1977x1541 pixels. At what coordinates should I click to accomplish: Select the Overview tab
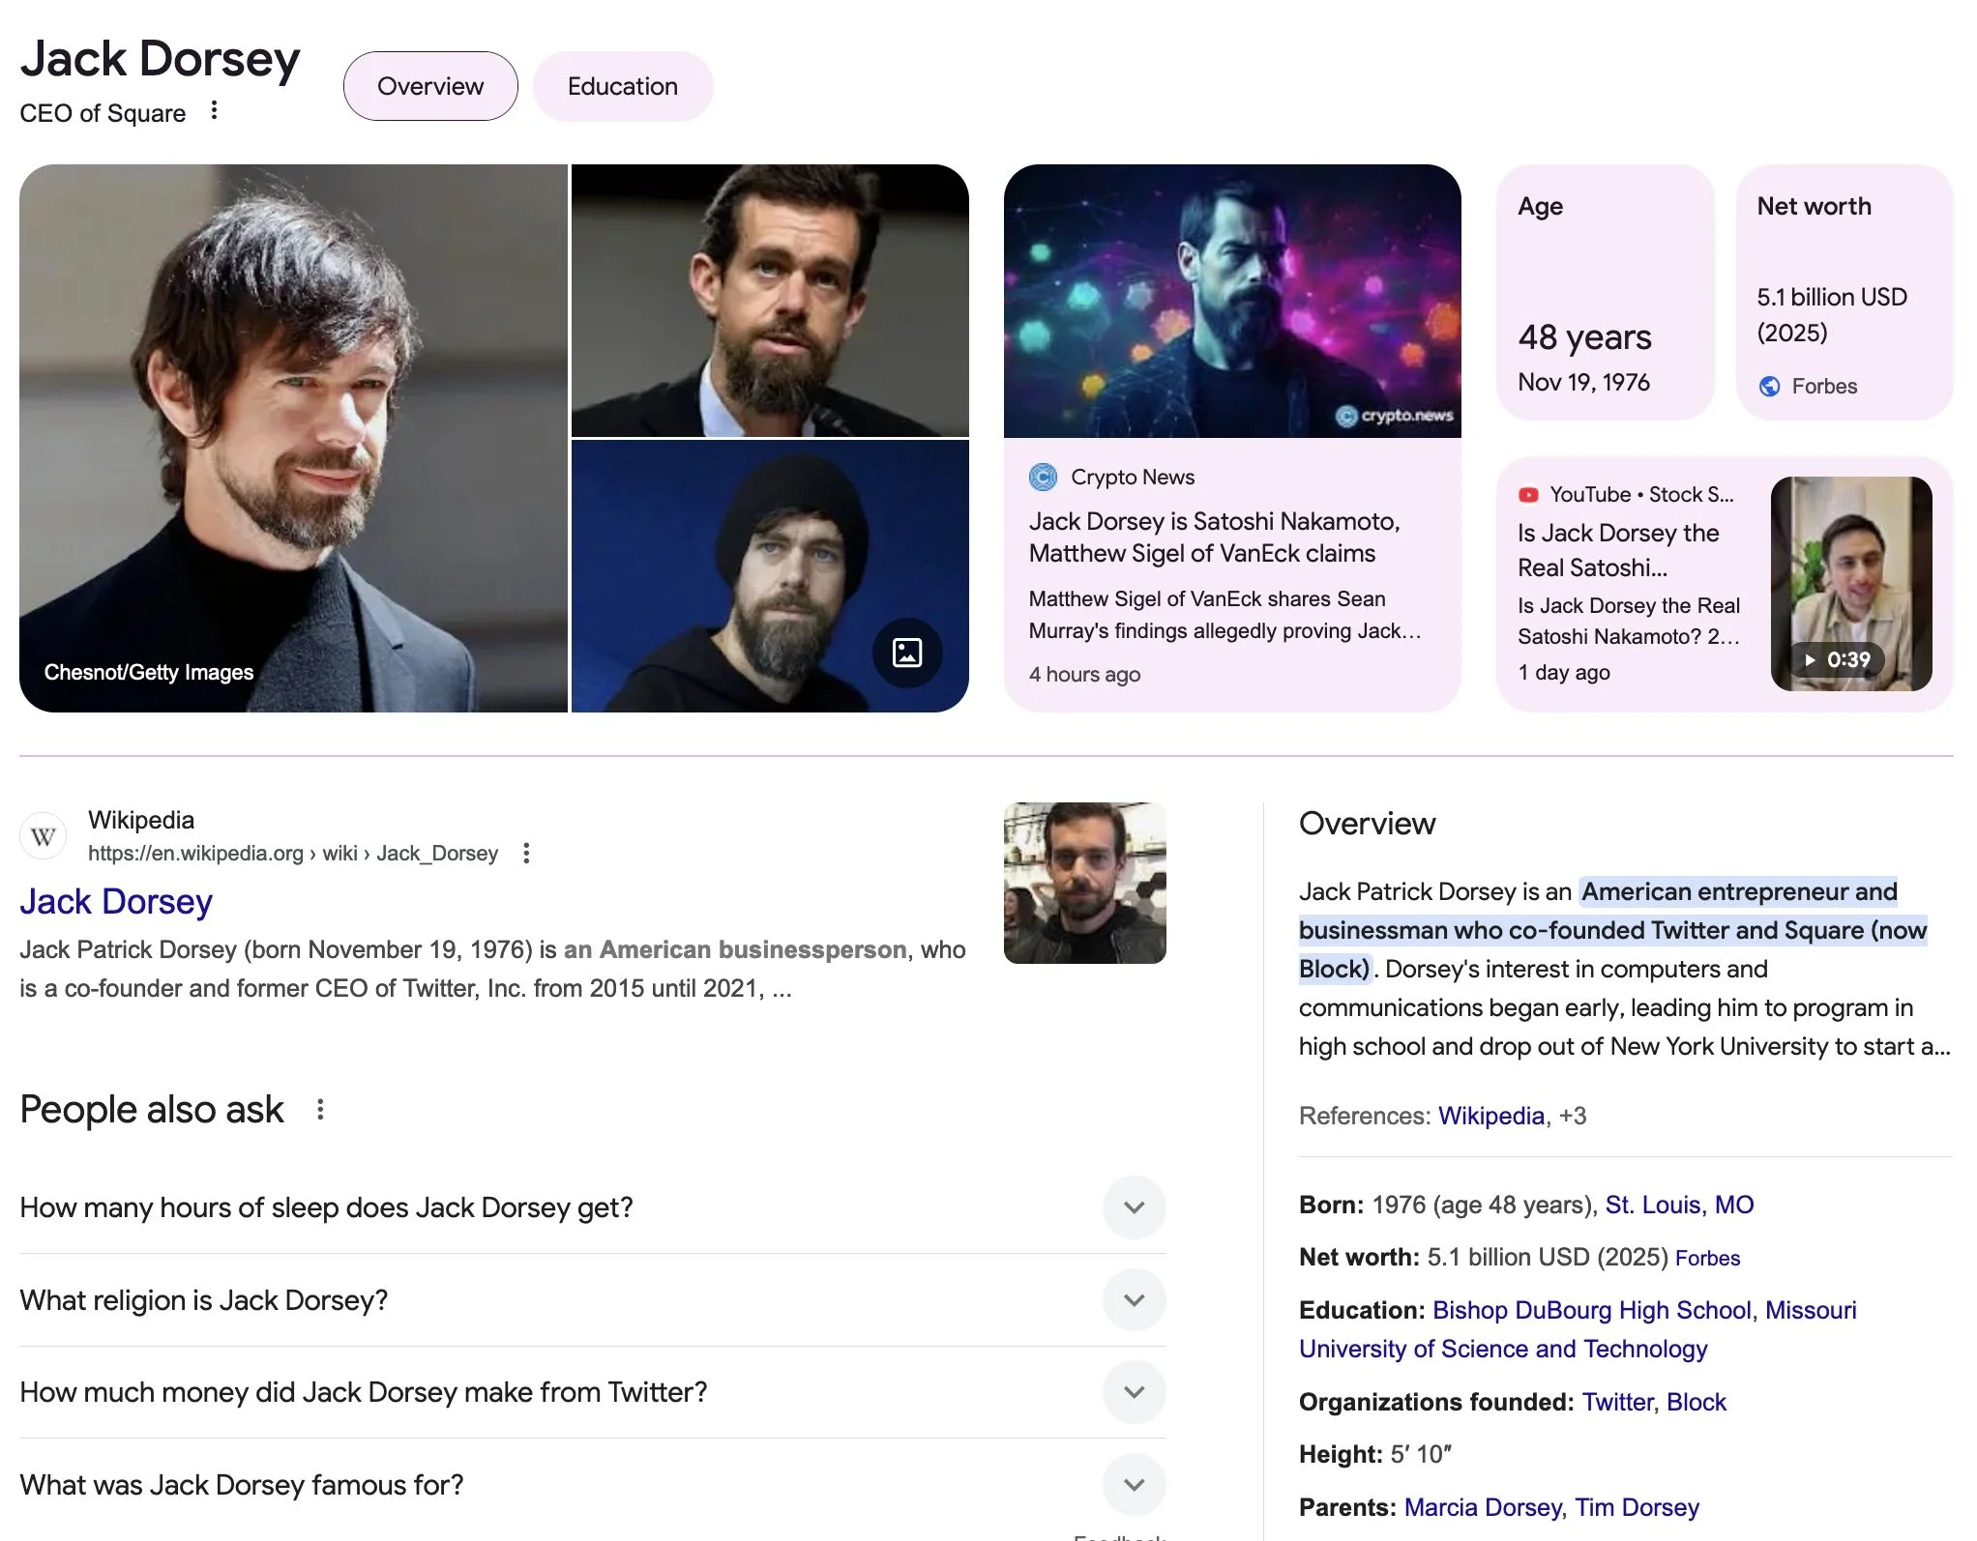(430, 86)
